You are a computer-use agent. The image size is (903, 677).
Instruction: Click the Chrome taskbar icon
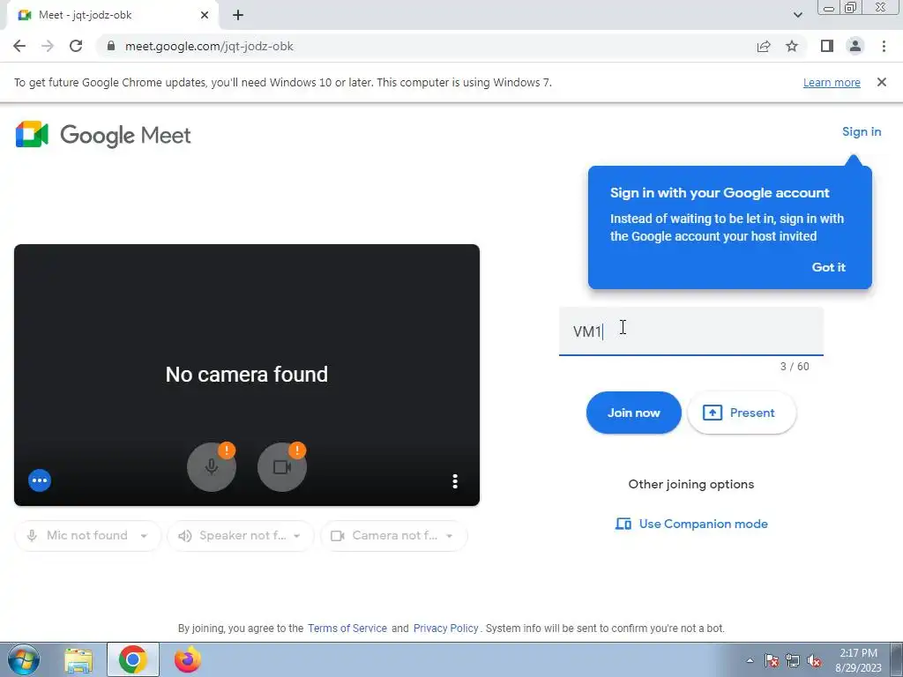coord(133,659)
